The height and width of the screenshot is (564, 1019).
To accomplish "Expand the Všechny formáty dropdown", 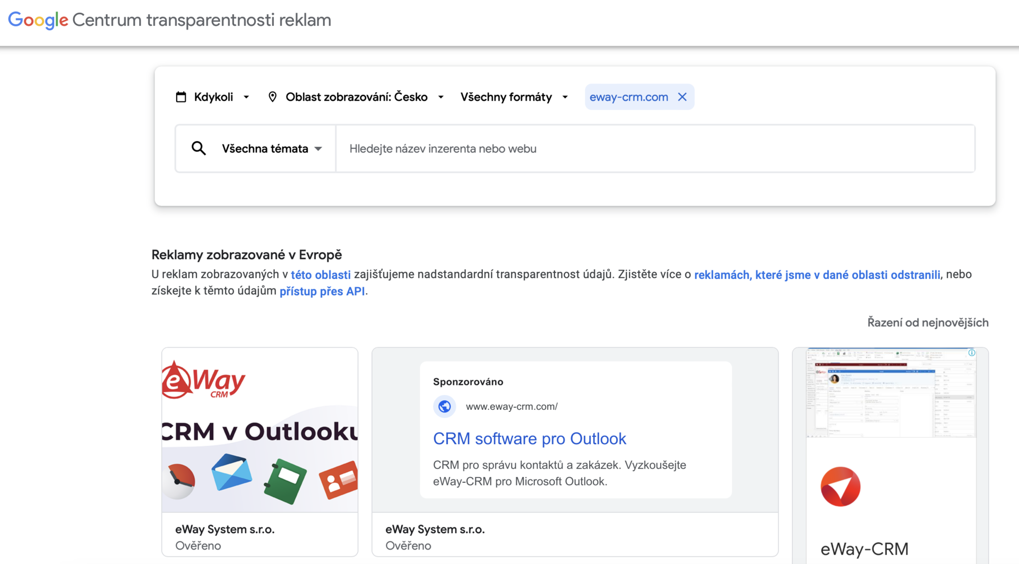I will pos(514,97).
